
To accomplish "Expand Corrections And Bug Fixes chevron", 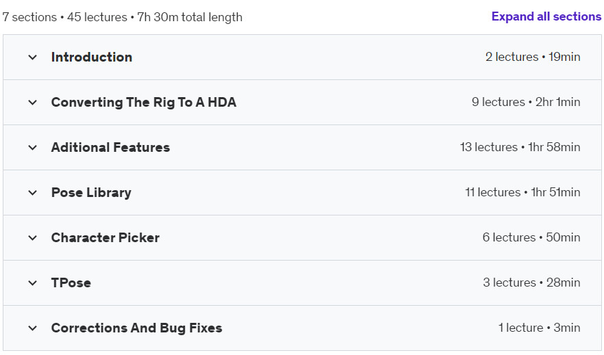I will [33, 328].
